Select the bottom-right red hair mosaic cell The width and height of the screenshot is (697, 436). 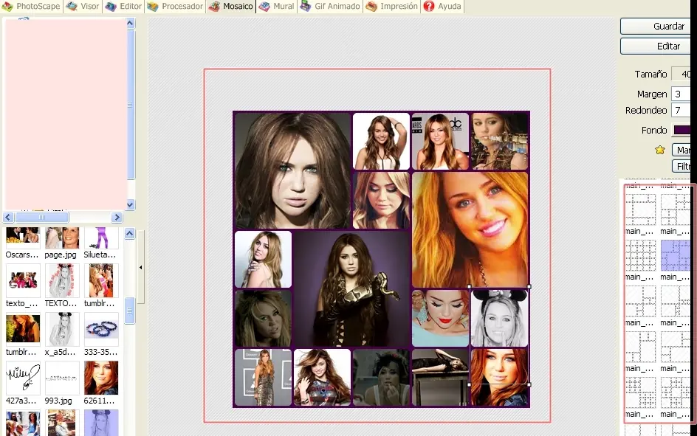pyautogui.click(x=499, y=378)
